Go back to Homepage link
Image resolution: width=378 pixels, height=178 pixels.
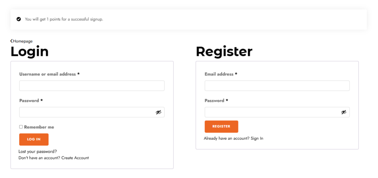[x=23, y=41]
